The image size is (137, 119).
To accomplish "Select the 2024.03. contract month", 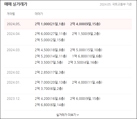I will pyautogui.click(x=14, y=50).
